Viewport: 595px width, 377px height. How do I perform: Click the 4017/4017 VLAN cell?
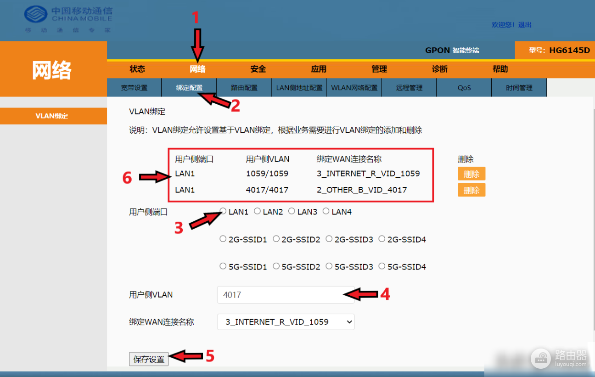[267, 190]
